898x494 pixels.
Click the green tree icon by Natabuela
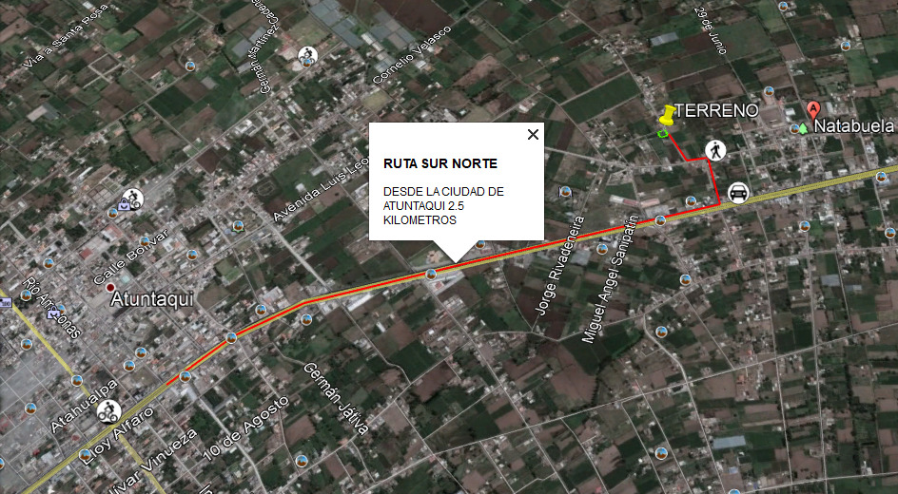pyautogui.click(x=803, y=128)
